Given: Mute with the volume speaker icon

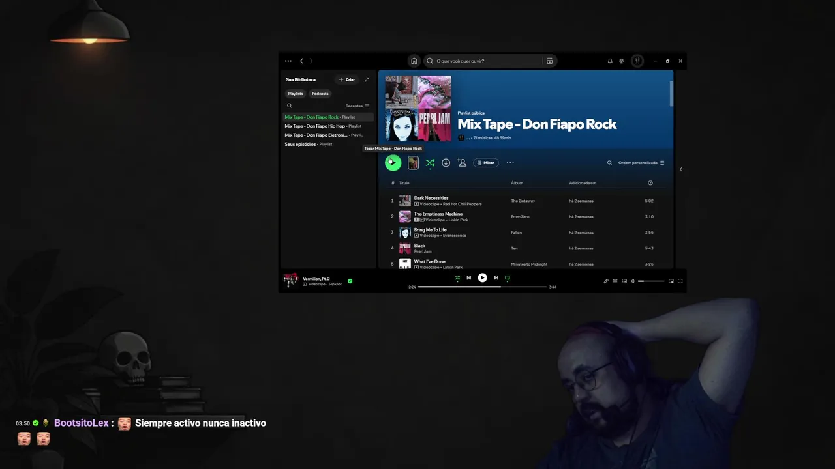Looking at the screenshot, I should pyautogui.click(x=633, y=281).
